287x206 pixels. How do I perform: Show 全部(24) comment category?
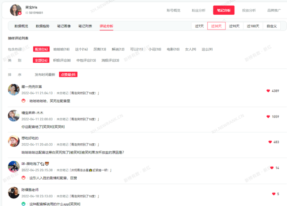[41, 60]
